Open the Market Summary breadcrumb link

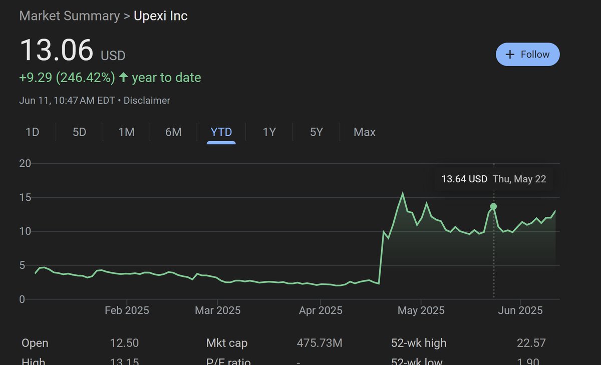pyautogui.click(x=69, y=16)
